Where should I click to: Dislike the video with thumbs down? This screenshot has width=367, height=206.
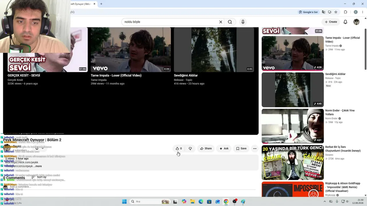(190, 148)
